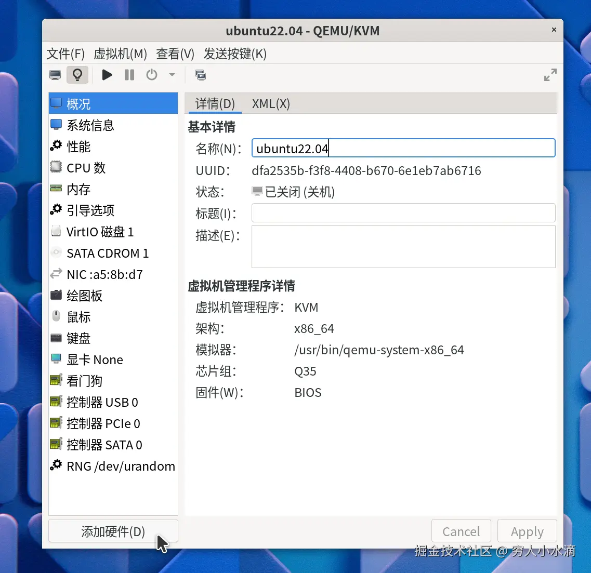Click the 已关闭 (关机) status text
Screen dimensions: 591x573
pyautogui.click(x=299, y=192)
